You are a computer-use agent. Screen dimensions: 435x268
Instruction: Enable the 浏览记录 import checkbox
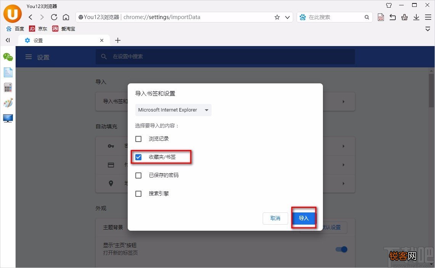(x=138, y=139)
